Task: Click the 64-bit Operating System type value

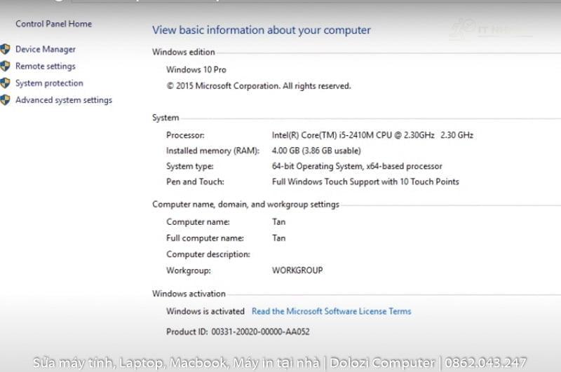Action: tap(357, 167)
